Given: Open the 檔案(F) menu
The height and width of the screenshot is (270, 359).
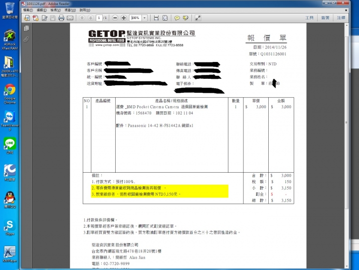Looking at the screenshot, I should [x=28, y=10].
